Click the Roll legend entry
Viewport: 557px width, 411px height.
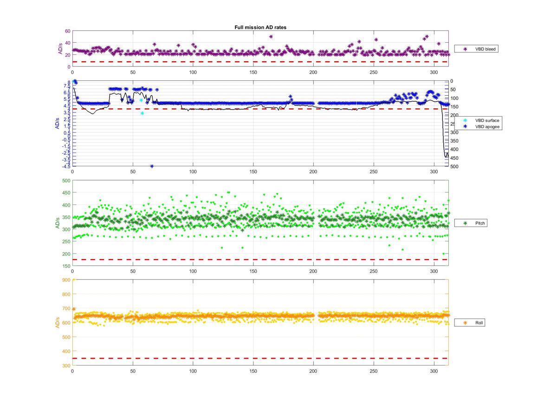click(470, 322)
